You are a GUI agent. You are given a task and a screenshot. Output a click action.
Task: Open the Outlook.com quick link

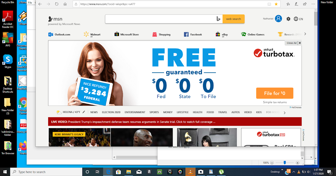click(59, 34)
